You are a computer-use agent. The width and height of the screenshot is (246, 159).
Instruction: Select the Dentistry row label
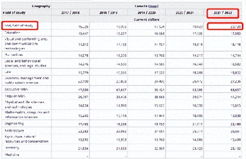point(12,148)
